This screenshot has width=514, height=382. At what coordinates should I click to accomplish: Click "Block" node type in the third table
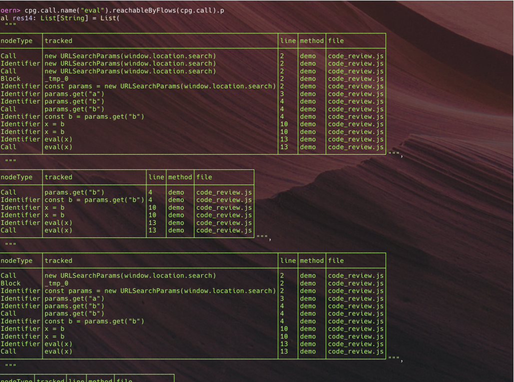click(x=10, y=283)
